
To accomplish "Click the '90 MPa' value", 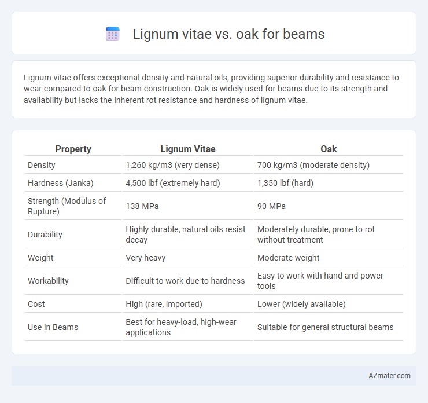I will [x=271, y=206].
